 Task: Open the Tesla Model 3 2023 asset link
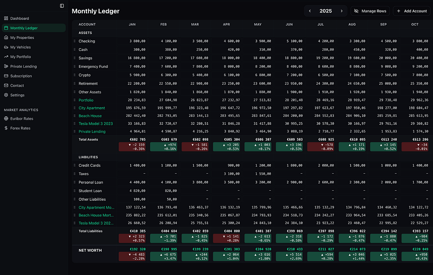96,124
